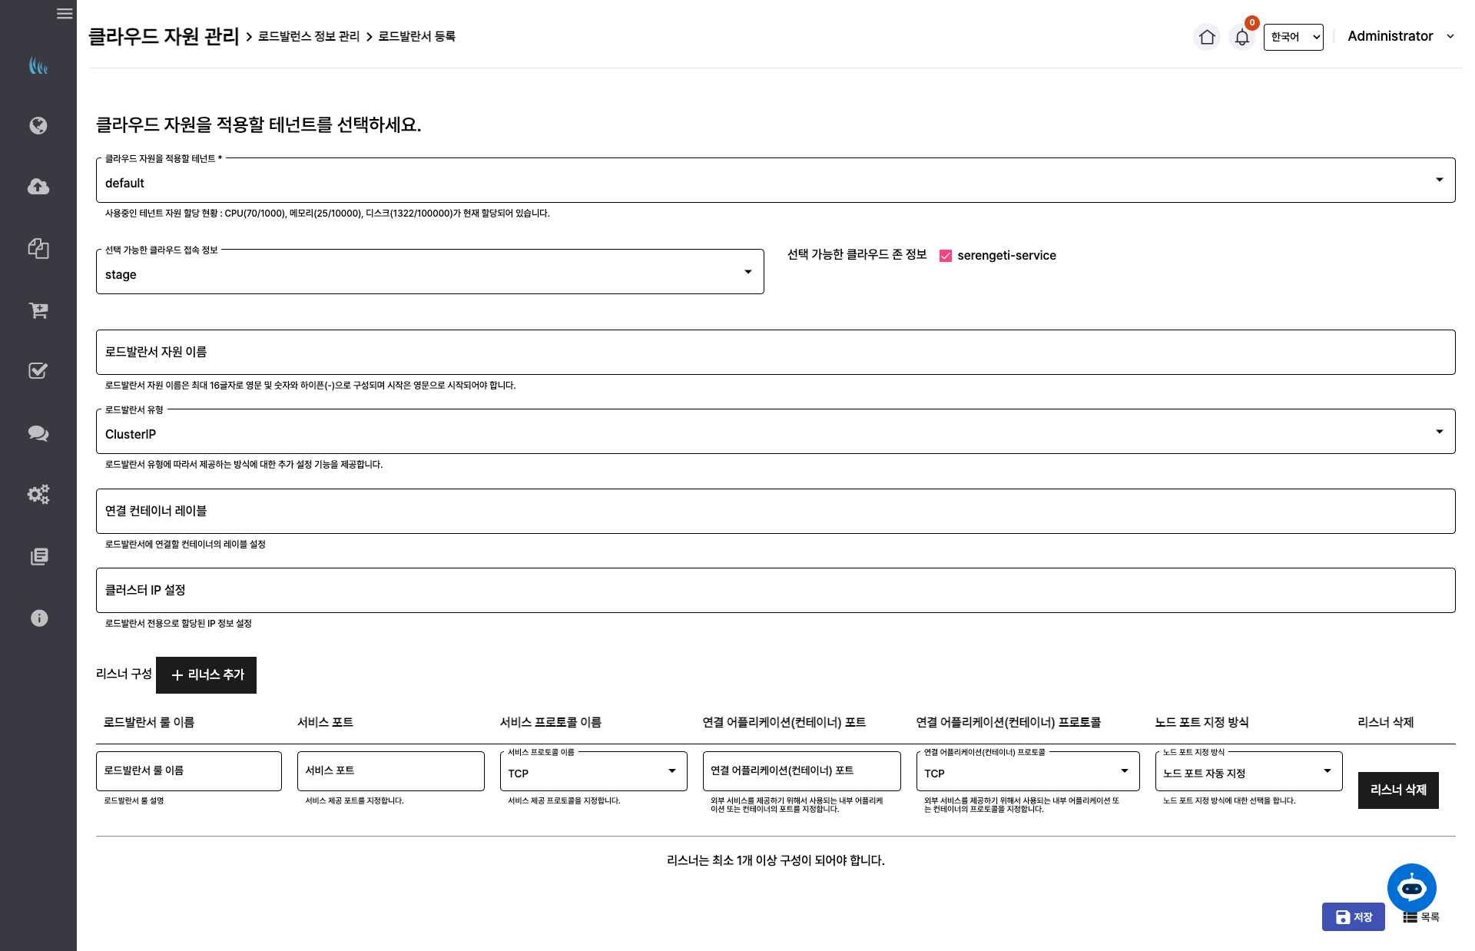Click the 로드발란서 자원 이름 input field
This screenshot has height=951, width=1475.
pyautogui.click(x=775, y=353)
